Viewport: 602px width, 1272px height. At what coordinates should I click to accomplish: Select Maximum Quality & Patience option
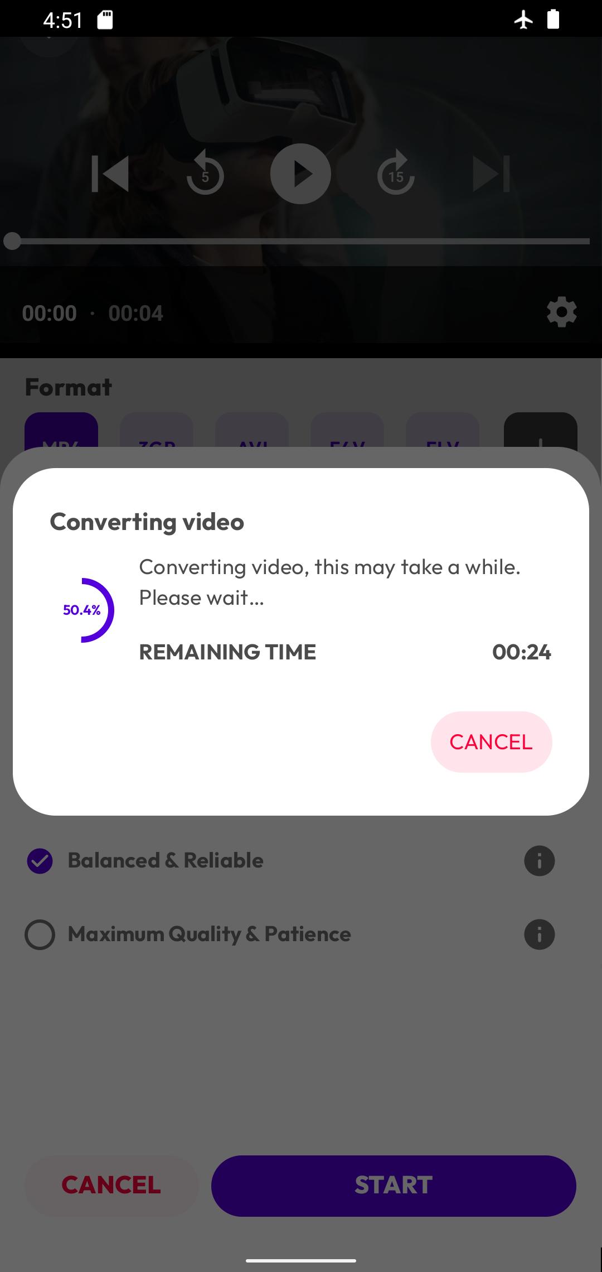(x=188, y=934)
